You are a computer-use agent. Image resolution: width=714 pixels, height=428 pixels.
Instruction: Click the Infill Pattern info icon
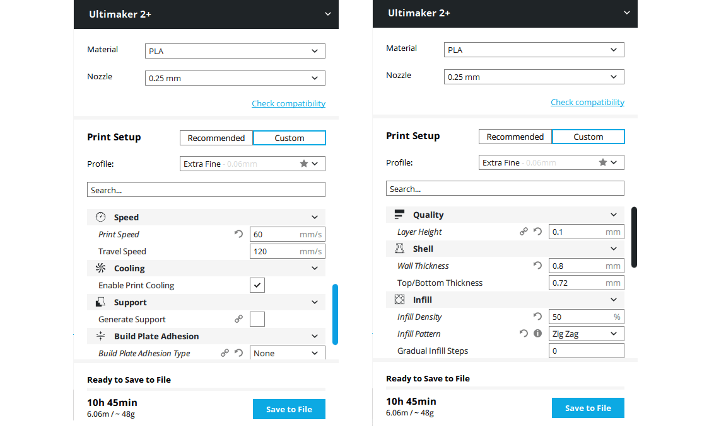tap(538, 334)
